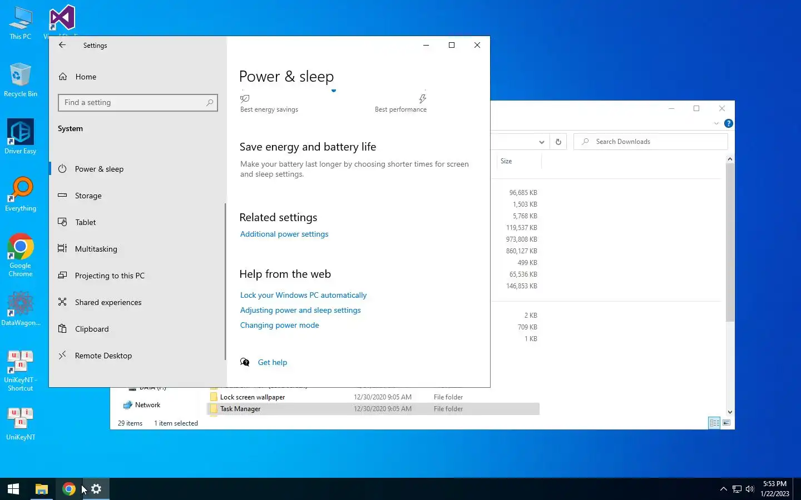
Task: Open Additional power settings link
Action: 284,234
